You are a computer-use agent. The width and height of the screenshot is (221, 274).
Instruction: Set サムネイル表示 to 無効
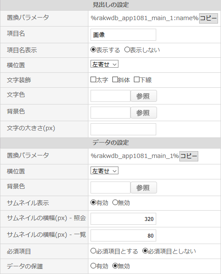[115, 203]
